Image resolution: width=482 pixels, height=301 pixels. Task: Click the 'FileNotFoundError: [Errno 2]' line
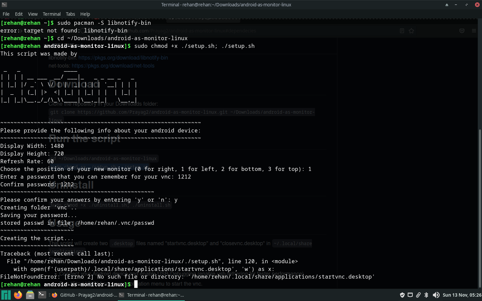pyautogui.click(x=187, y=277)
